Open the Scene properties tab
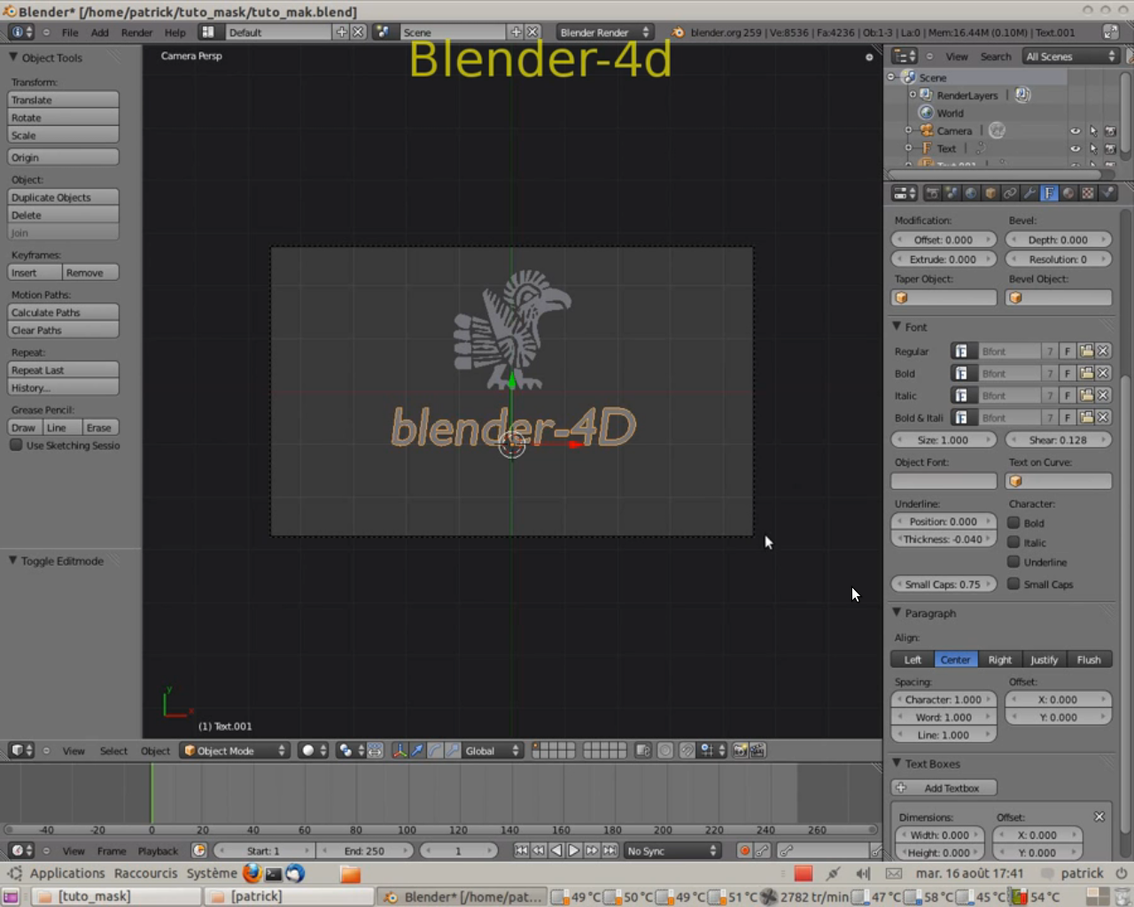The width and height of the screenshot is (1134, 907). (951, 193)
